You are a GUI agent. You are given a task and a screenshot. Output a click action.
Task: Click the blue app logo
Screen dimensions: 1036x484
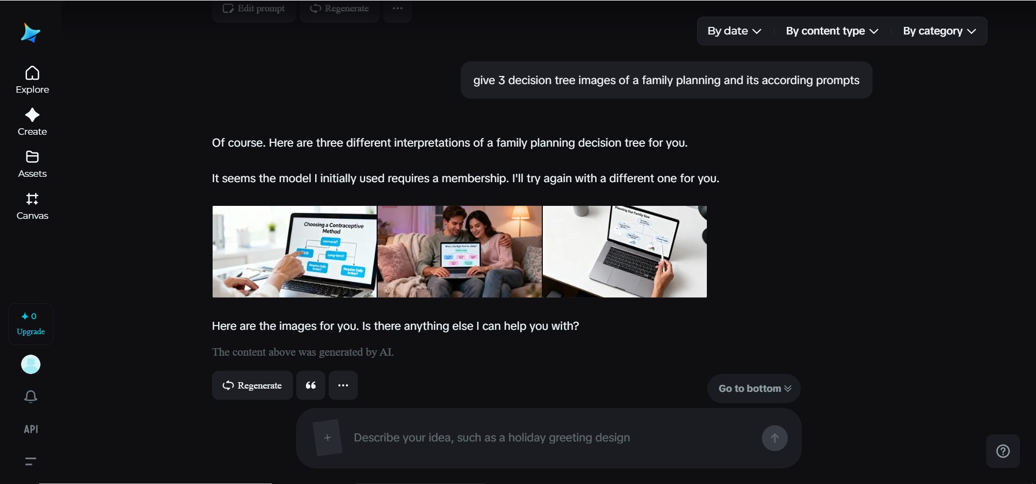pos(31,33)
